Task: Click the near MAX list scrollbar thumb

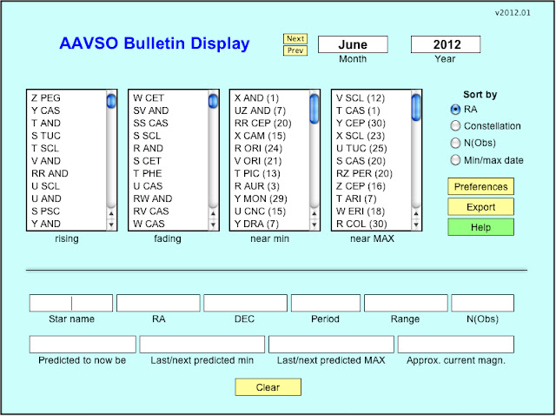Action: [416, 107]
